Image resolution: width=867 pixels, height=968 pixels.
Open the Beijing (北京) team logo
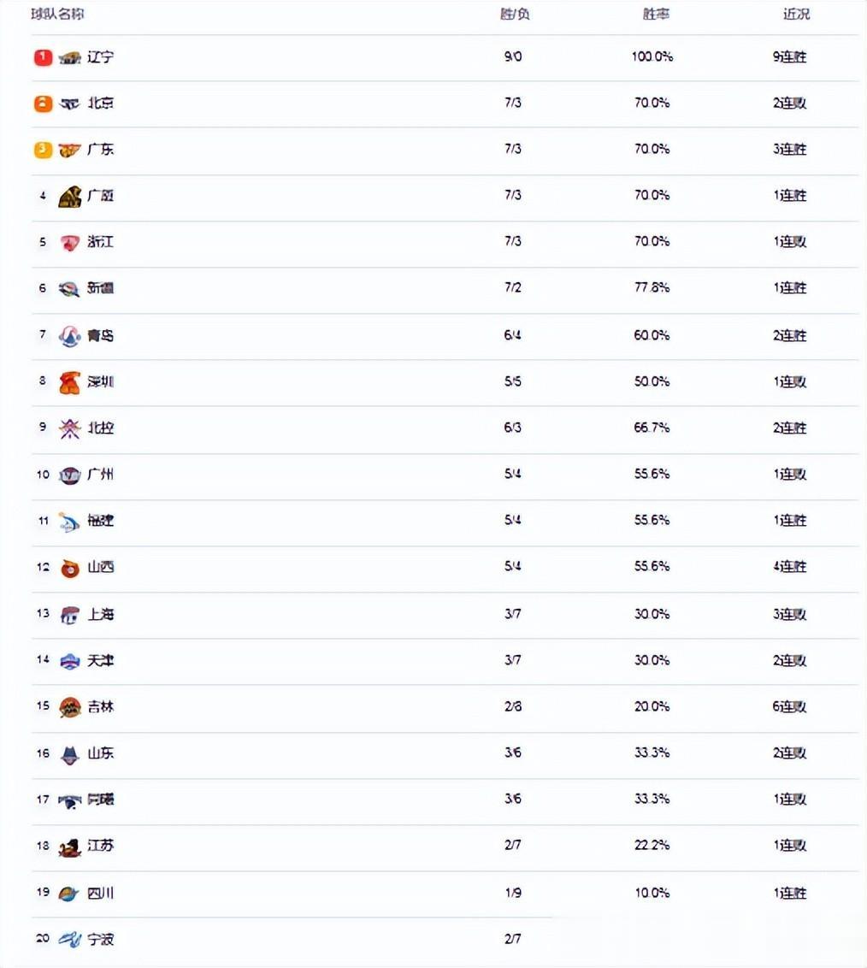[70, 103]
